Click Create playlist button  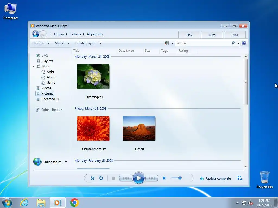[86, 43]
